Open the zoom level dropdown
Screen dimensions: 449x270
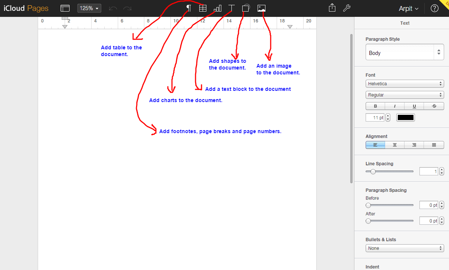pos(89,8)
